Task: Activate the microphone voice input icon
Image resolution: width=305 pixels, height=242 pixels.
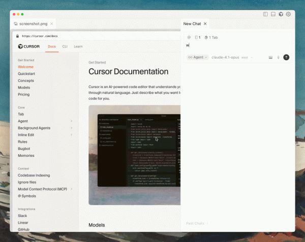Action: (x=278, y=58)
